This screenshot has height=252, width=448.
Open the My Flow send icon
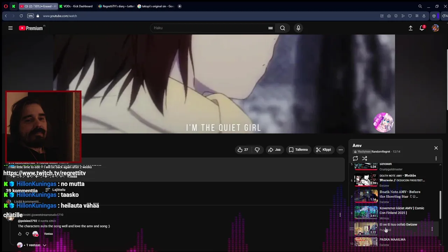[x=403, y=16]
